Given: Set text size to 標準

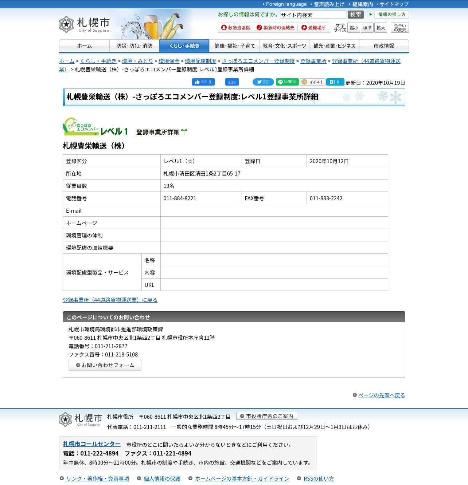Looking at the screenshot, I should [367, 28].
